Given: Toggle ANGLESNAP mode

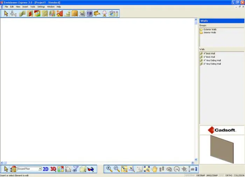Looking at the screenshot, I should point(212,175).
